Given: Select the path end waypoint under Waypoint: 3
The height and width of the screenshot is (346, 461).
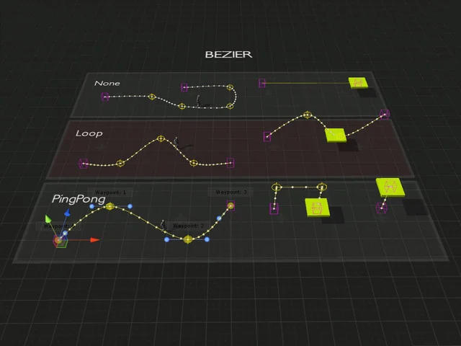Looking at the screenshot, I should click(230, 206).
